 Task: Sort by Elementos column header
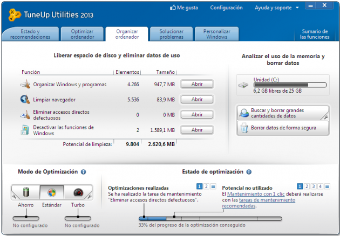[127, 72]
